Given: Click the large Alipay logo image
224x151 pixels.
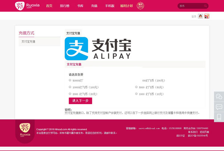Looking at the screenshot, I should pos(98,48).
